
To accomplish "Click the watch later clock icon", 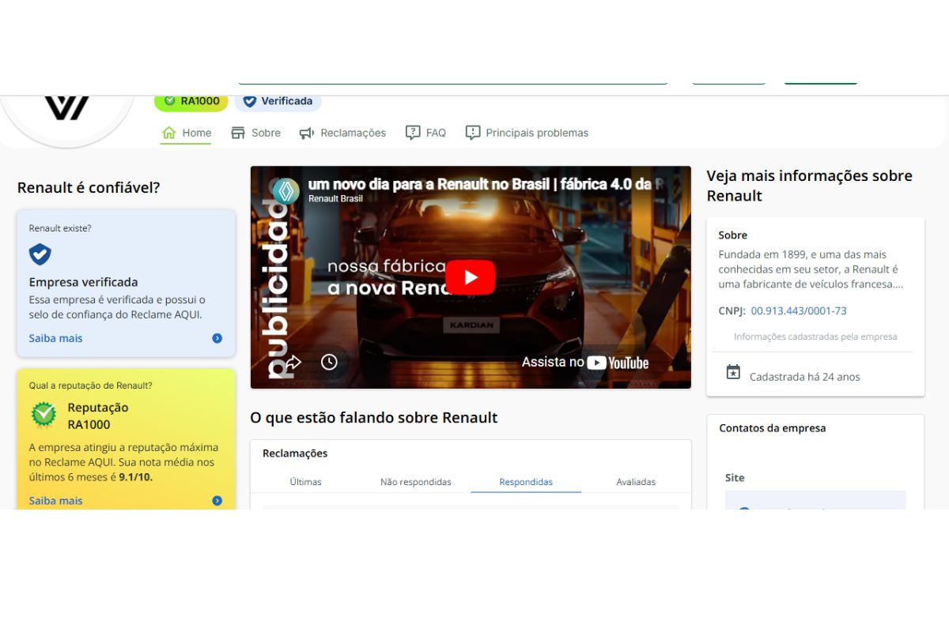I will point(329,362).
